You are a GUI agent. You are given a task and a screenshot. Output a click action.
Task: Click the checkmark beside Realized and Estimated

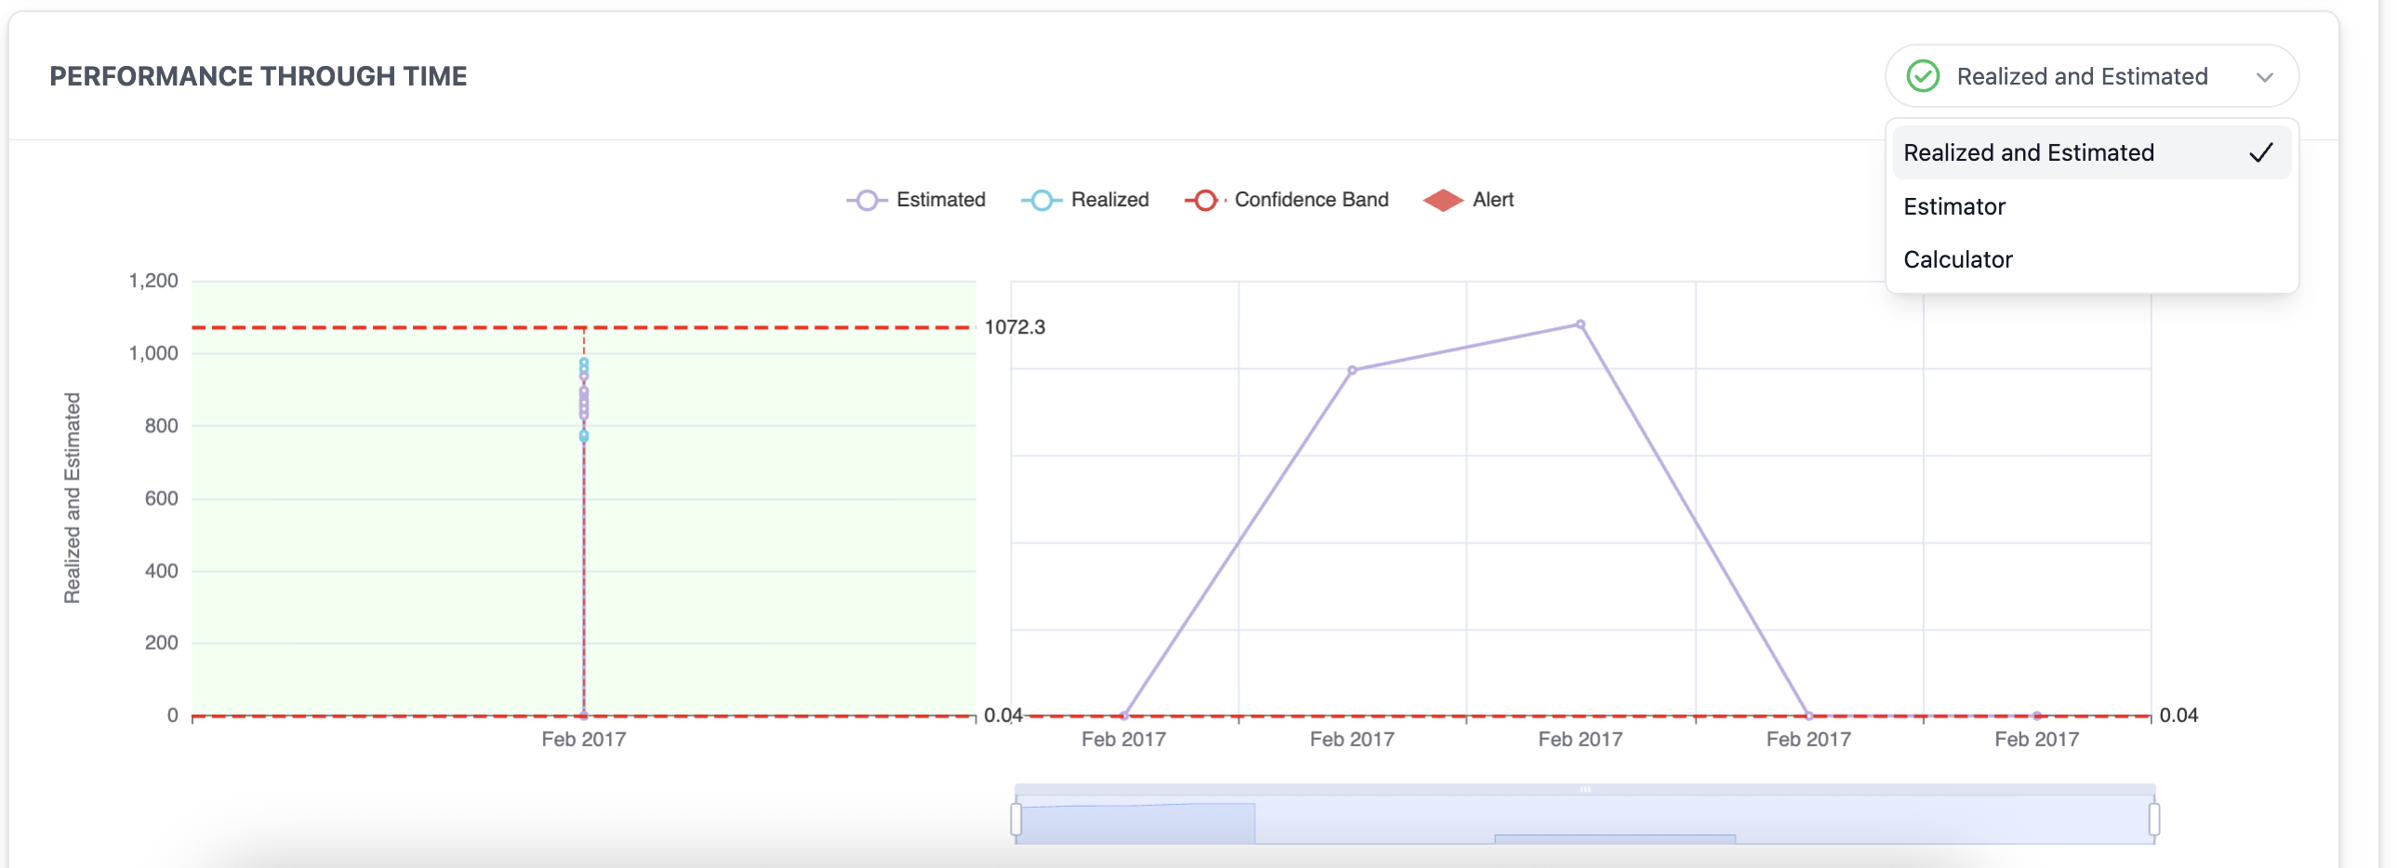(2261, 152)
